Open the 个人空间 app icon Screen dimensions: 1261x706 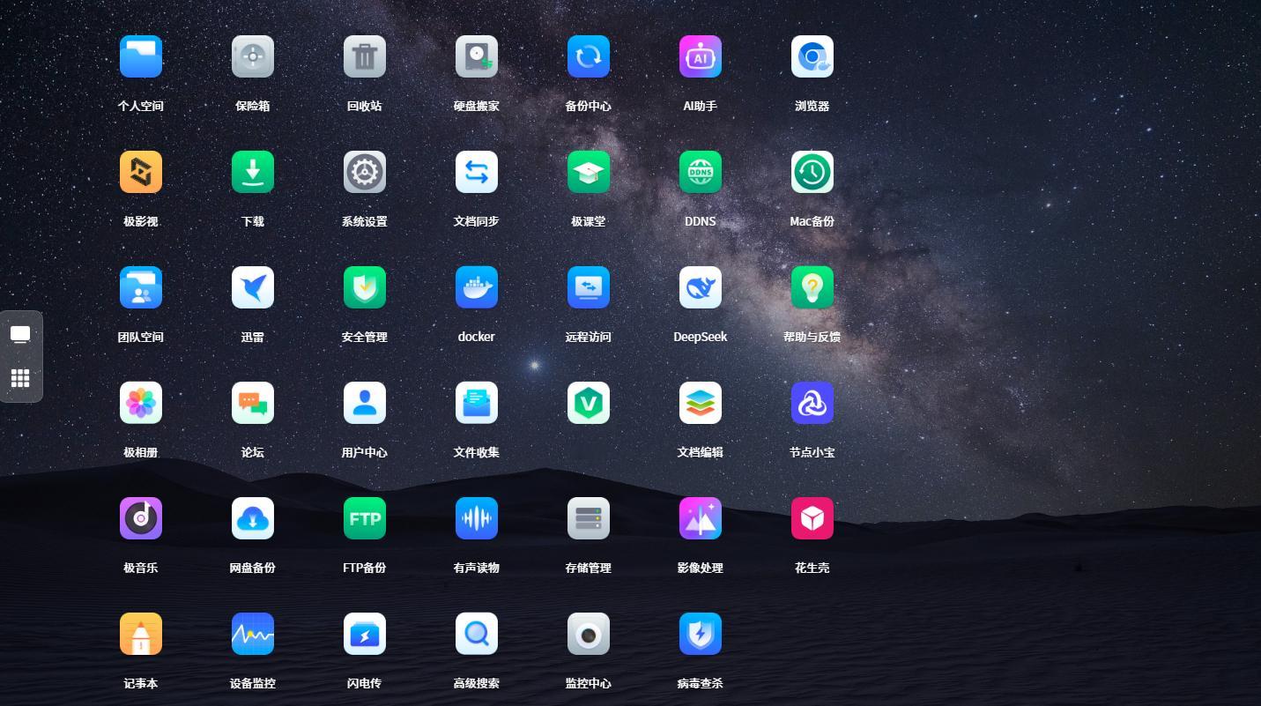click(x=141, y=56)
